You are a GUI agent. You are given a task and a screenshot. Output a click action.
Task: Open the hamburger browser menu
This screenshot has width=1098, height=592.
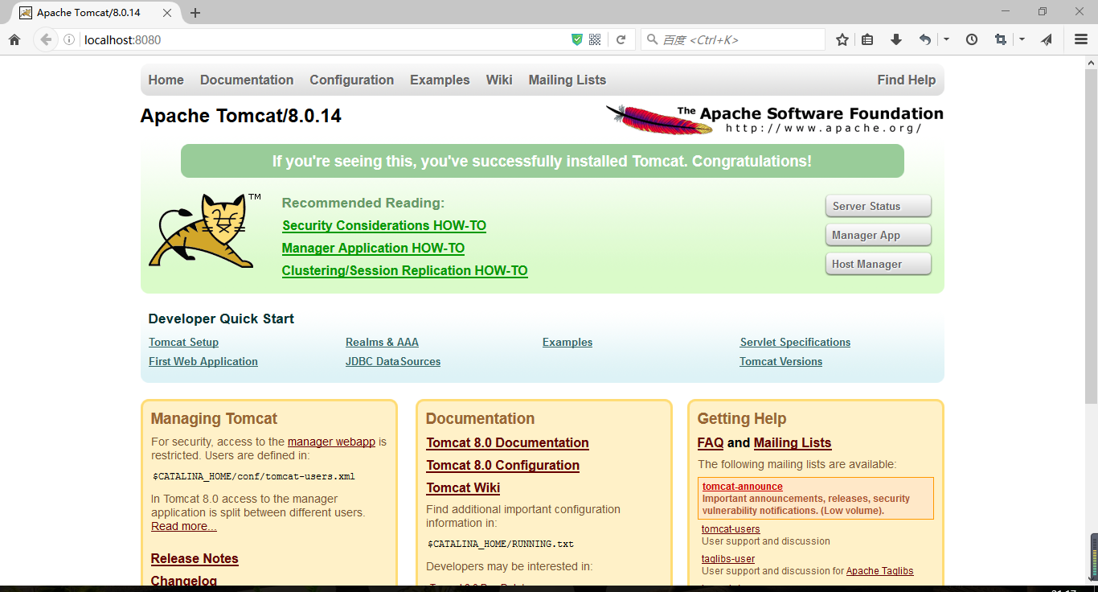[x=1081, y=39]
